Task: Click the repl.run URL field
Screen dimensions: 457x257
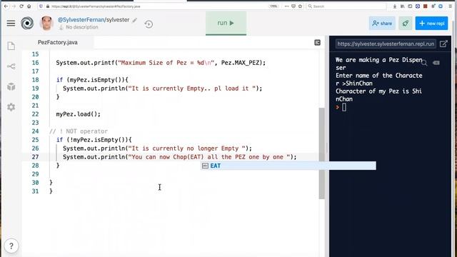Action: (x=386, y=44)
